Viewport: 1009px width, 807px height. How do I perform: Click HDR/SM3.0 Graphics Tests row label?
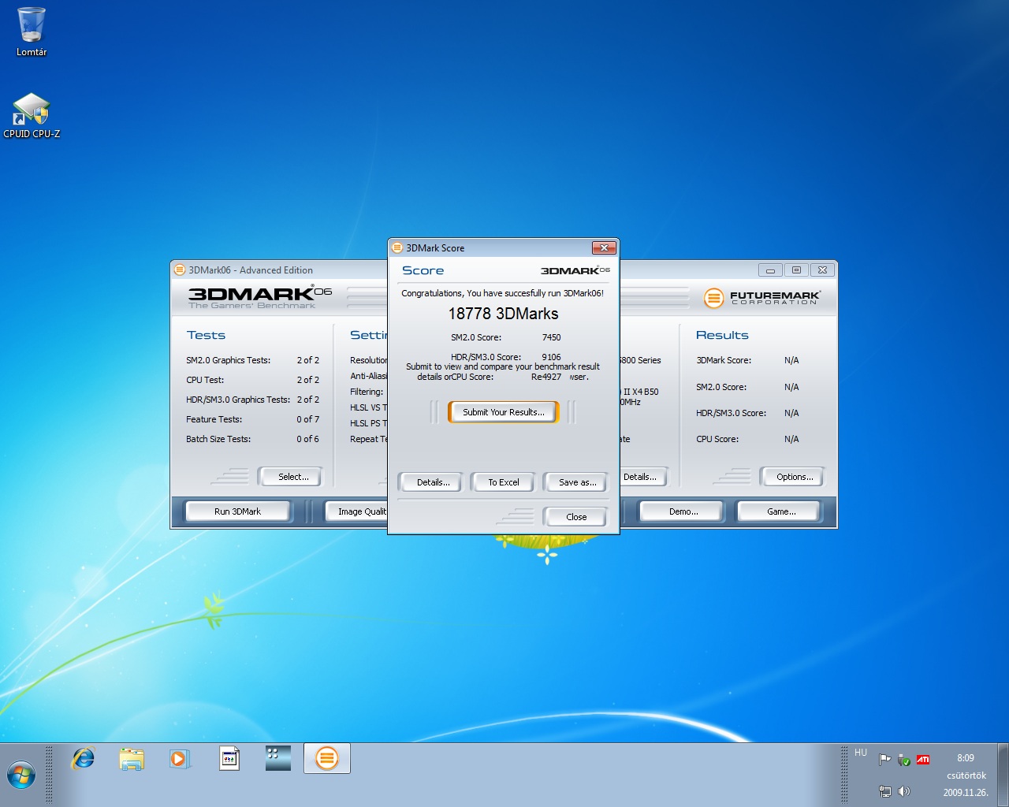(x=238, y=400)
